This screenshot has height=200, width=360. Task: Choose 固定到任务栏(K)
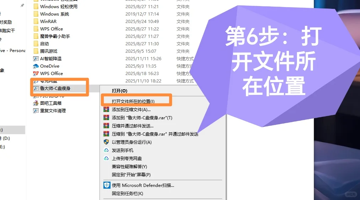pyautogui.click(x=128, y=193)
